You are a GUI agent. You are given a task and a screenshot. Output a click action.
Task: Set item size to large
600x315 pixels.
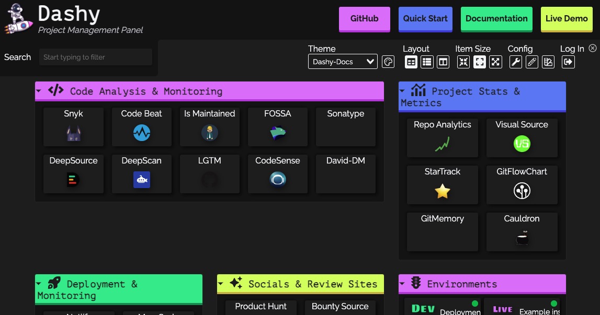495,62
